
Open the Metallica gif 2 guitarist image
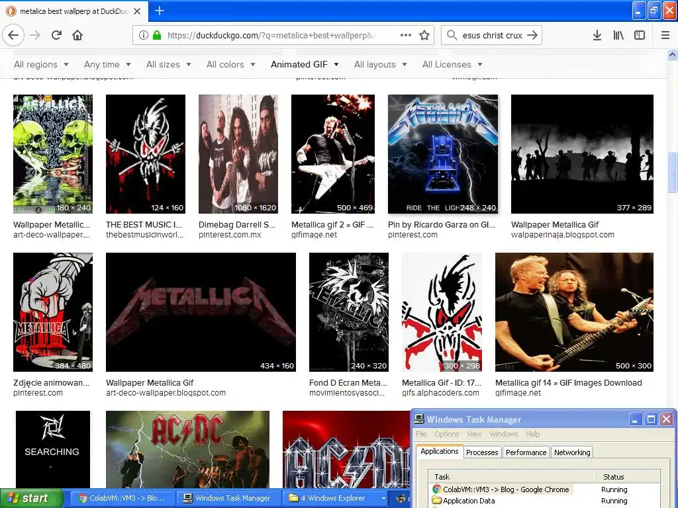(x=333, y=153)
